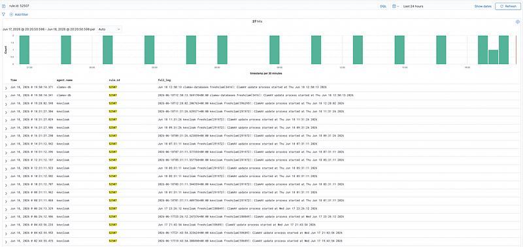This screenshot has width=523, height=247.
Task: Expand the 19:28:02 keycloak row
Action: pos(6,104)
